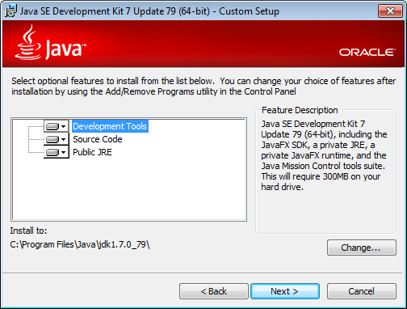Click the drive icon beside Source Code

pyautogui.click(x=52, y=139)
